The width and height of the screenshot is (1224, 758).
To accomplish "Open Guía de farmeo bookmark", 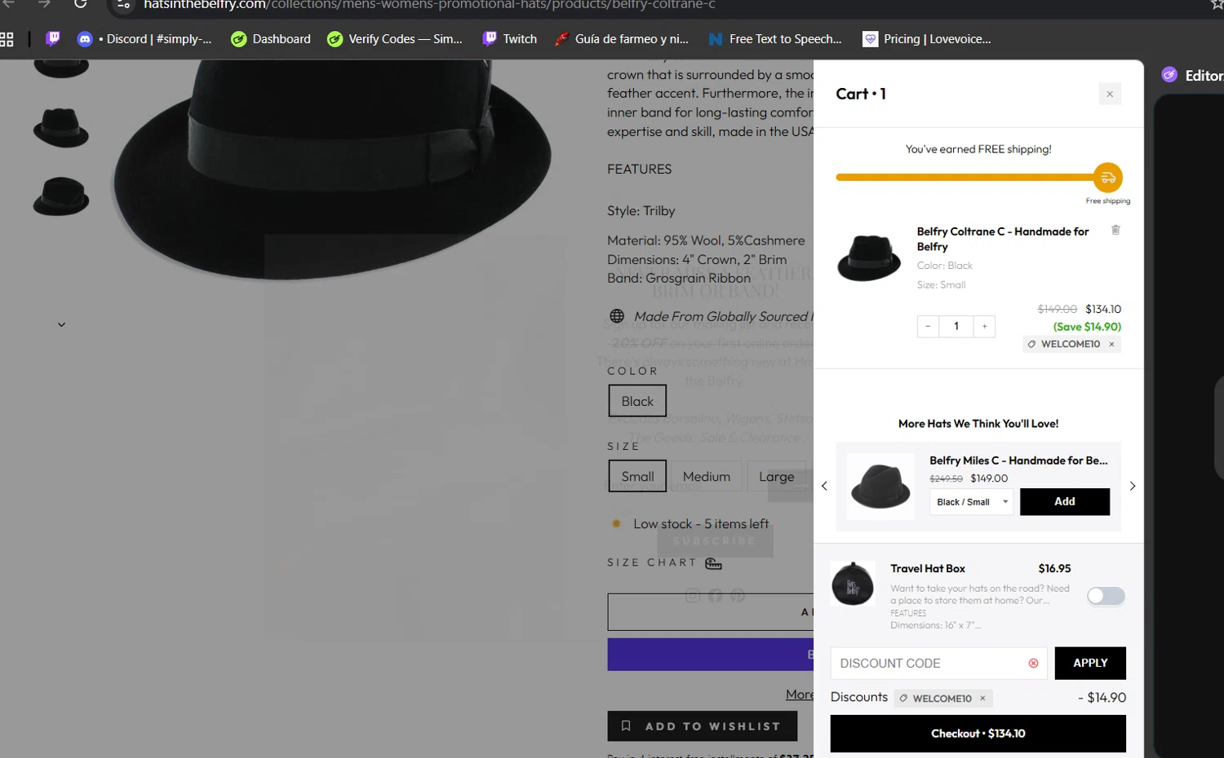I will (x=622, y=38).
